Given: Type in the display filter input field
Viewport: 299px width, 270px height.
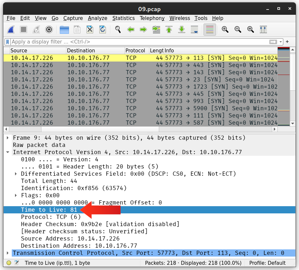Looking at the screenshot, I should [x=131, y=42].
